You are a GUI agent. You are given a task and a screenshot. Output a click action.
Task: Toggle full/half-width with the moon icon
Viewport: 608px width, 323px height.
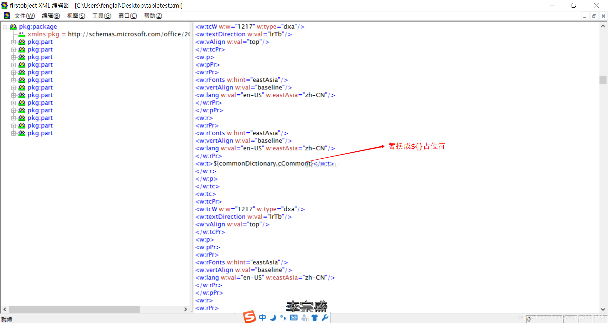(x=273, y=318)
